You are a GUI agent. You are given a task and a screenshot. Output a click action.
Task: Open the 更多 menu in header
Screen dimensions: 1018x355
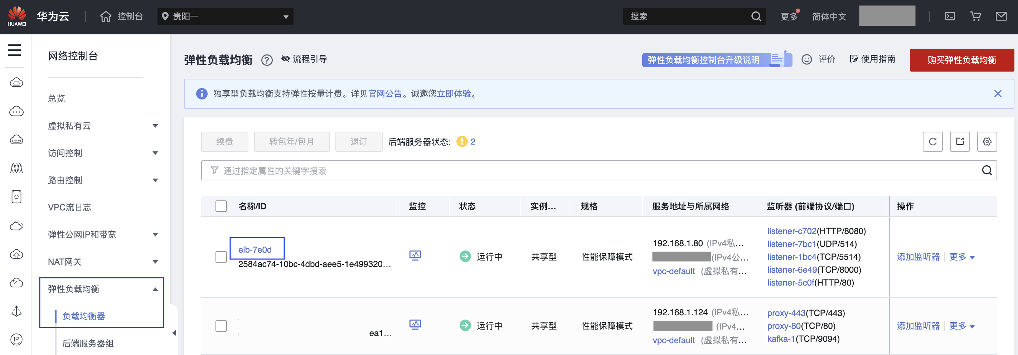click(789, 16)
